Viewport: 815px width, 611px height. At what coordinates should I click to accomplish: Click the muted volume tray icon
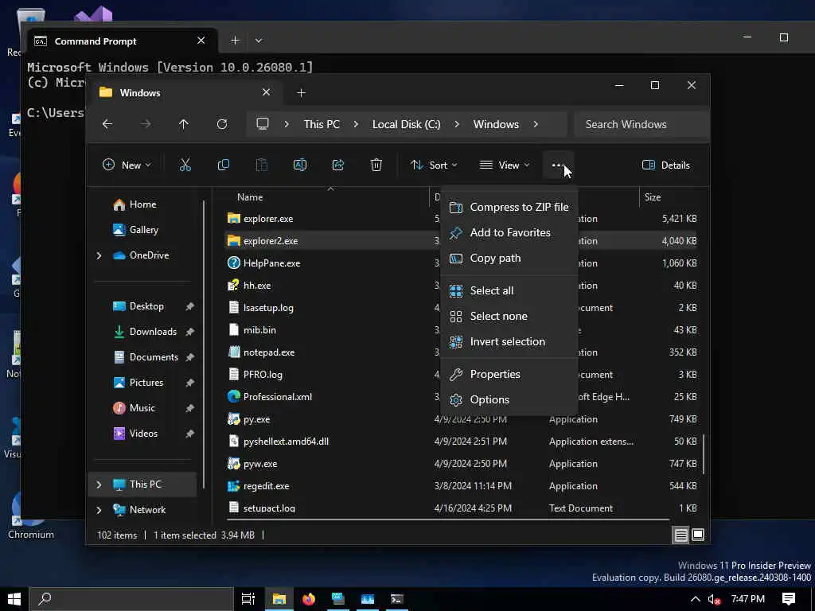(714, 599)
